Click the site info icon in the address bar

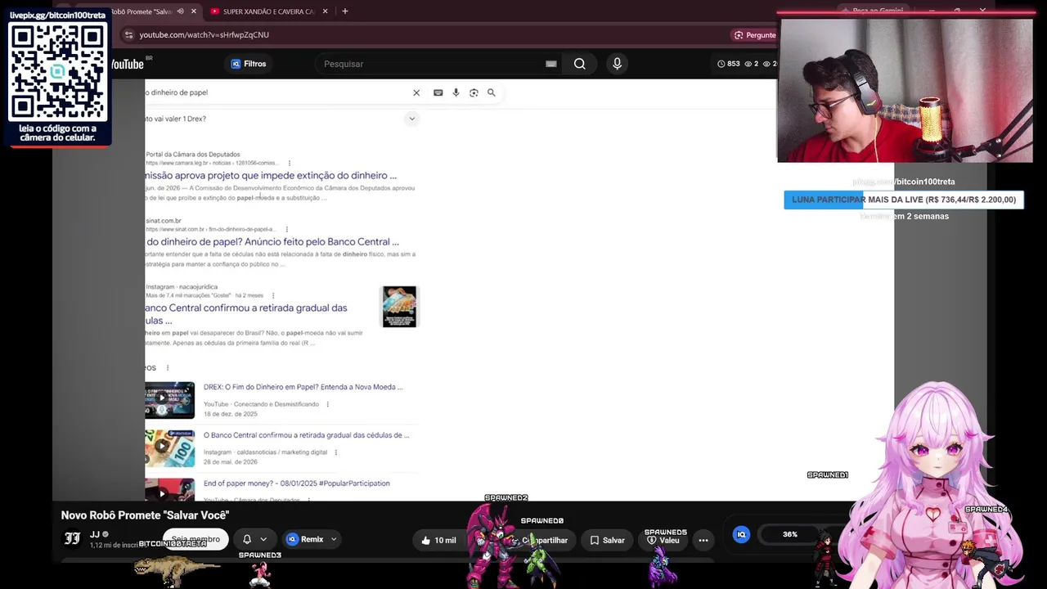[x=128, y=35]
